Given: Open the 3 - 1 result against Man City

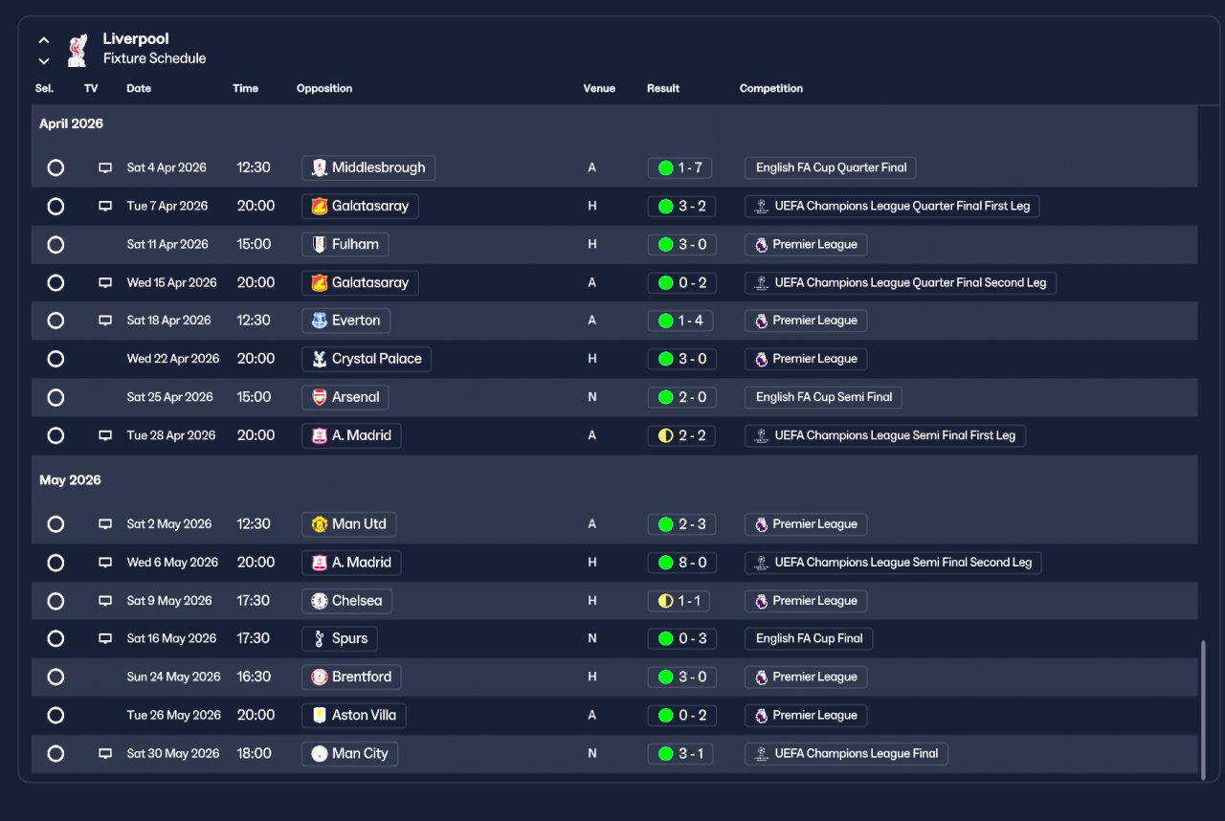Looking at the screenshot, I should coord(681,753).
